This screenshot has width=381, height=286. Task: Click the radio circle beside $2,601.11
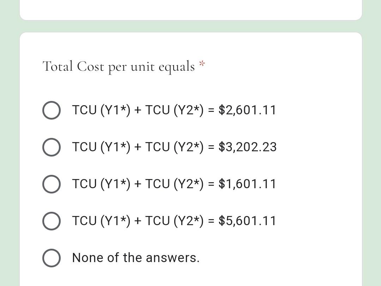(x=51, y=110)
